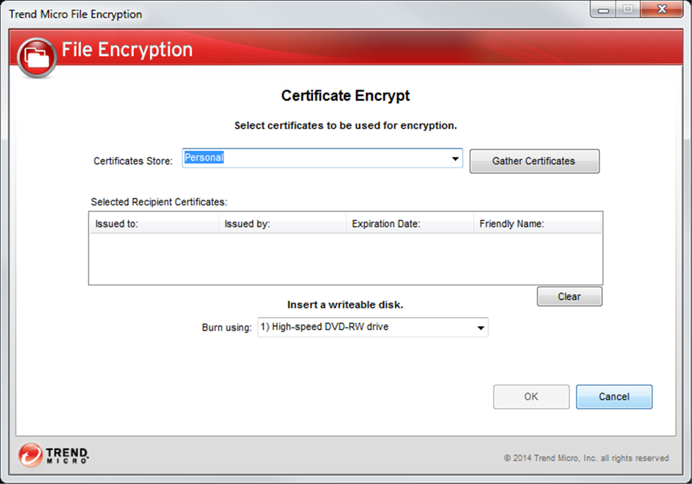Click the File Encryption folder logo icon
This screenshot has height=484, width=692.
[x=37, y=57]
